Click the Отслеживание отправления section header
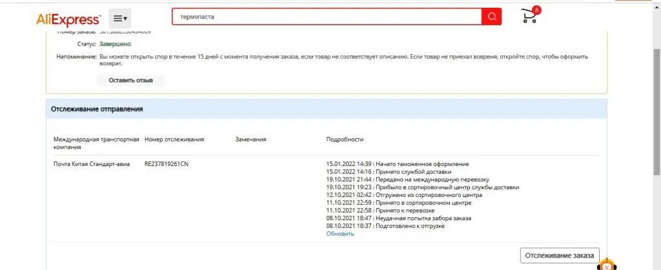661x270 pixels. coord(327,109)
